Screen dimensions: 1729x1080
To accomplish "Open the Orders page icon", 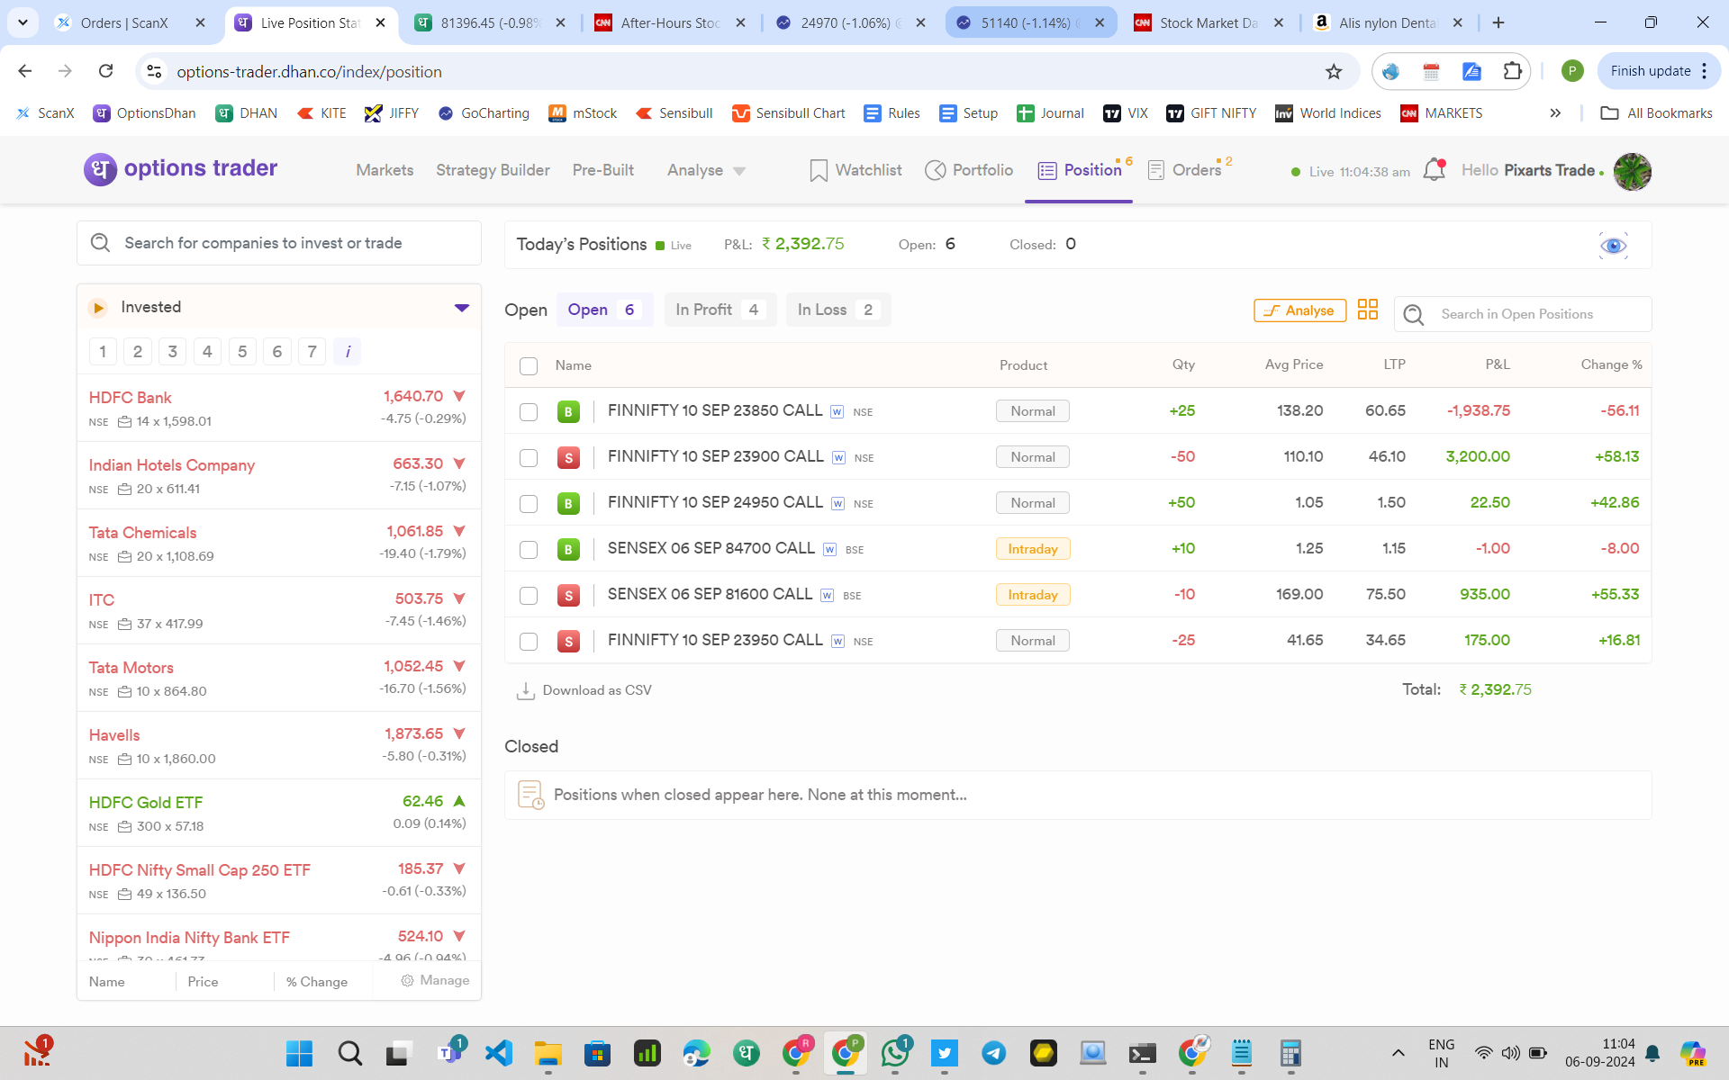I will coord(1156,170).
